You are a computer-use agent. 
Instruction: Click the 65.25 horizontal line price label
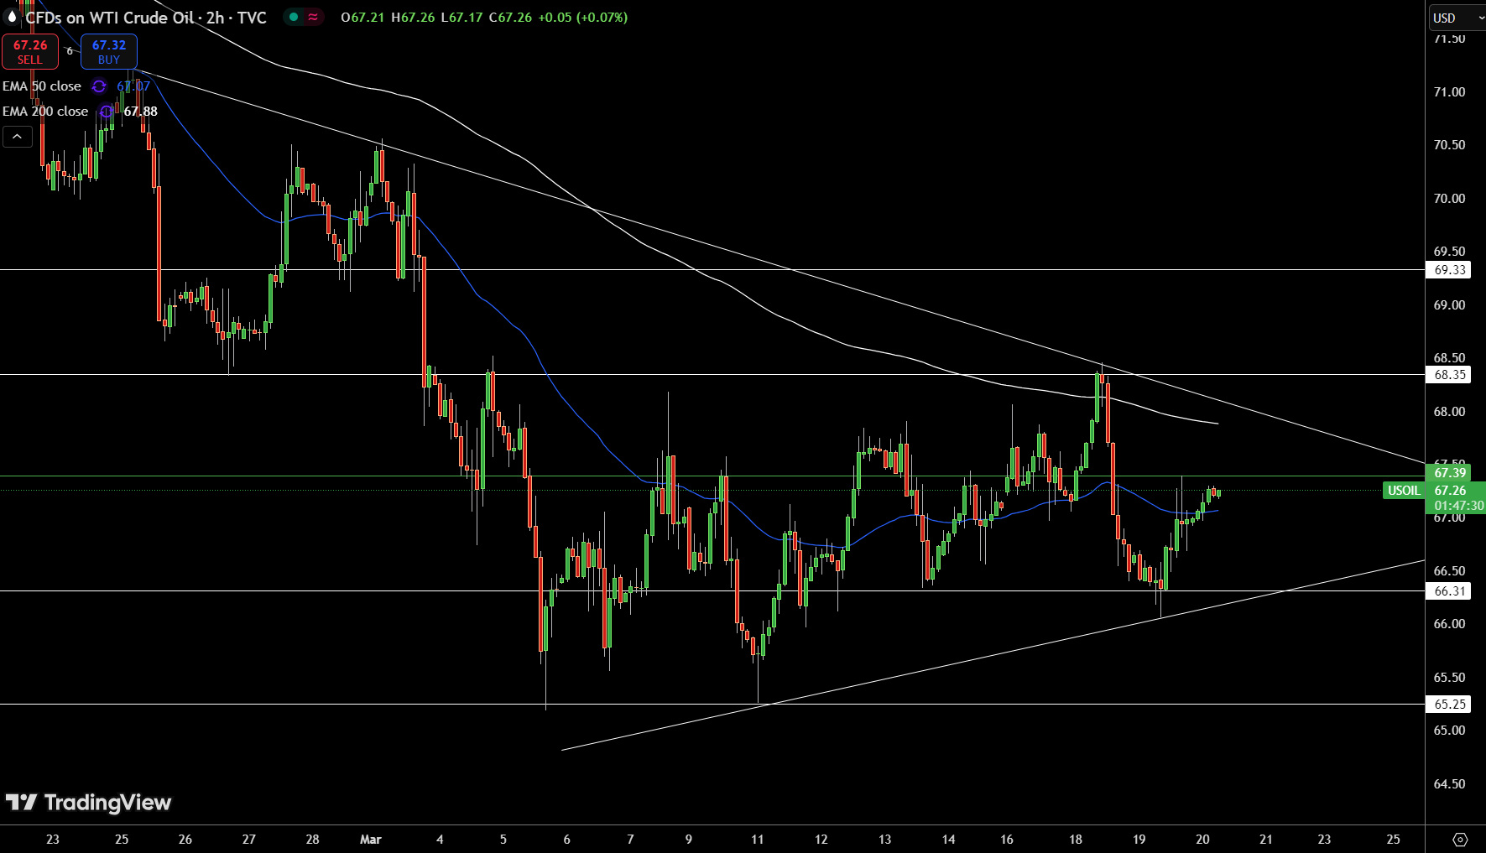point(1449,705)
